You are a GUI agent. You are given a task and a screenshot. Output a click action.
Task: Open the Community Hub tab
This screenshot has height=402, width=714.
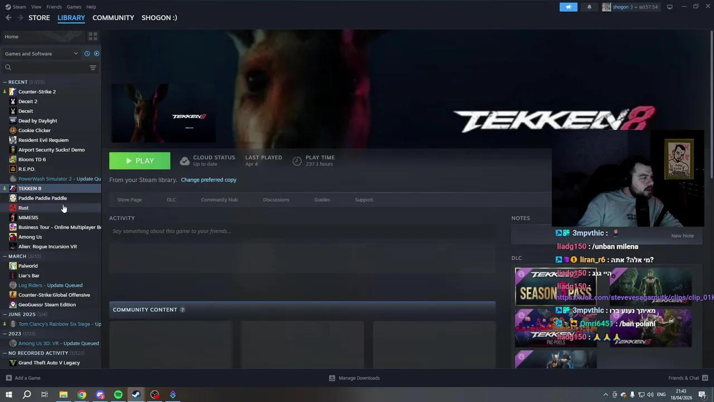(219, 200)
